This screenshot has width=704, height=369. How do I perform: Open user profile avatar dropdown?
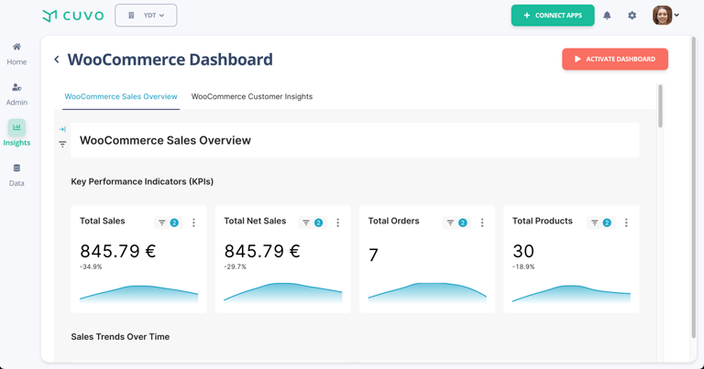[666, 16]
